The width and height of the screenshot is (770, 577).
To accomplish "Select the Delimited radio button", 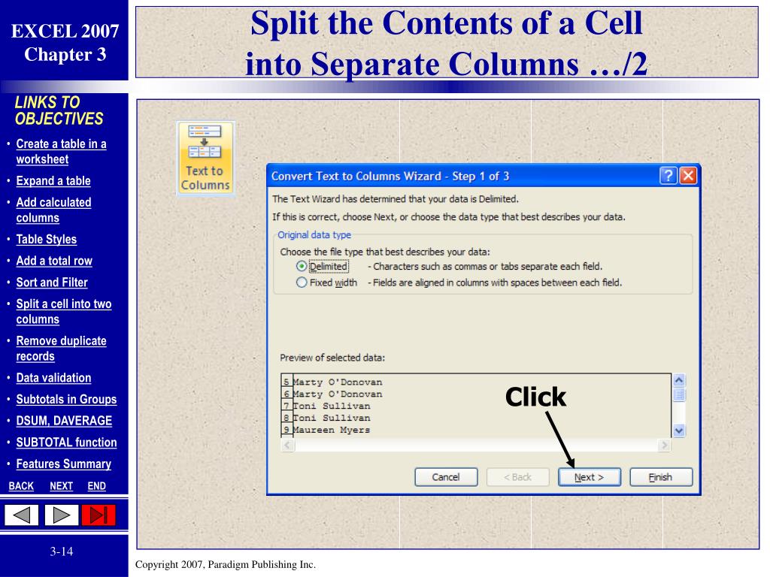I will [302, 267].
